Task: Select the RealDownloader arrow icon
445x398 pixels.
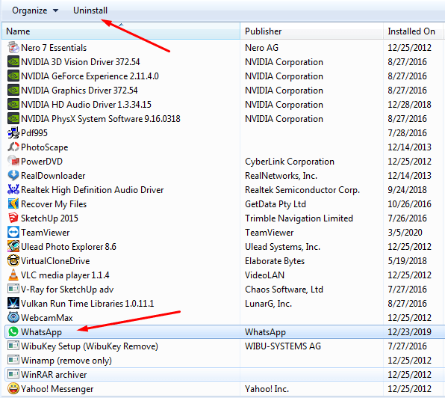Action: [13, 175]
